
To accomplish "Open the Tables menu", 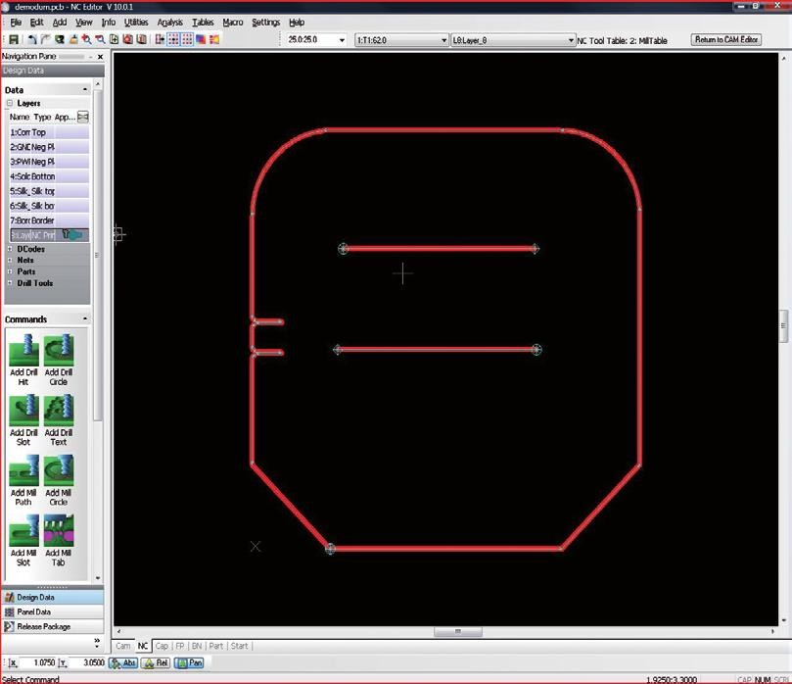I will pyautogui.click(x=203, y=23).
